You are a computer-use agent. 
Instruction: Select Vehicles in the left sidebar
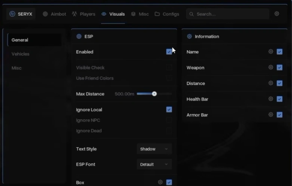coord(21,54)
